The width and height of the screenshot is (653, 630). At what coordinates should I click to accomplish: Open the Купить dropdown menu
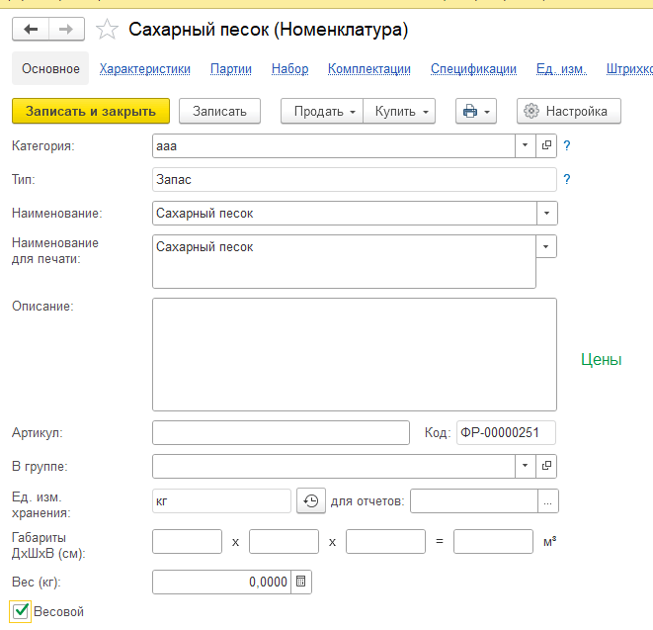click(399, 111)
